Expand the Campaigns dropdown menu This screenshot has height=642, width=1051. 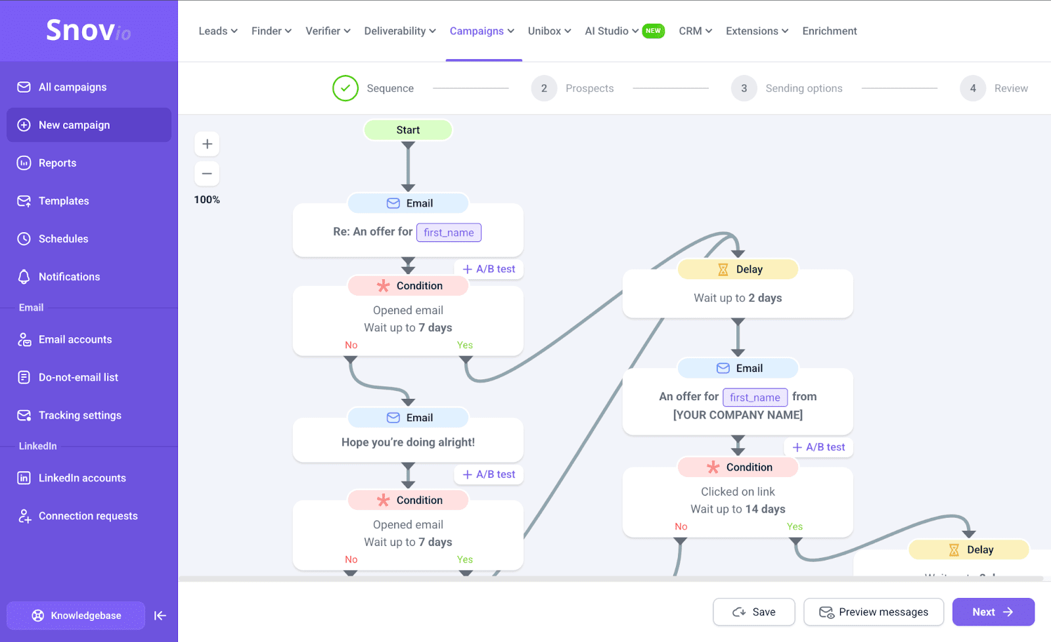482,31
